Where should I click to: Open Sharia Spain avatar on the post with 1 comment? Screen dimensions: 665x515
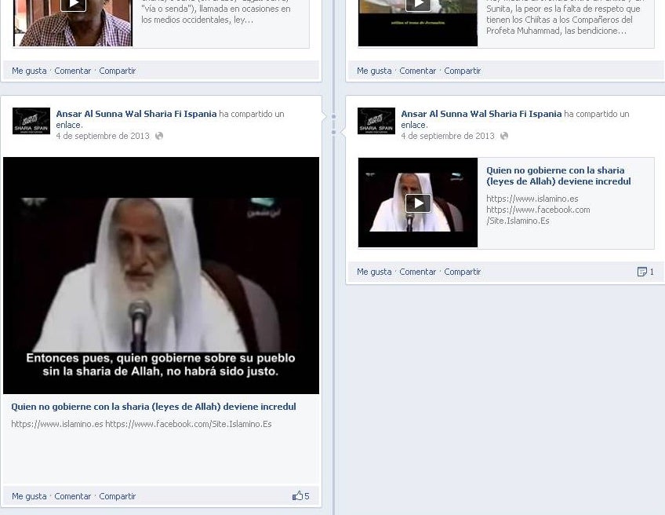point(376,121)
